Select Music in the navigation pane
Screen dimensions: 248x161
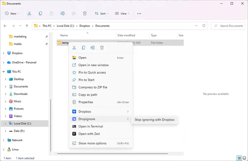click(17, 101)
